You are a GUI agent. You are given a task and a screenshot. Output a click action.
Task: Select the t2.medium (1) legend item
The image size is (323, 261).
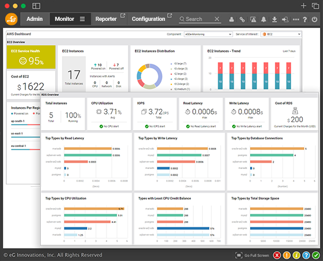[x=180, y=89]
